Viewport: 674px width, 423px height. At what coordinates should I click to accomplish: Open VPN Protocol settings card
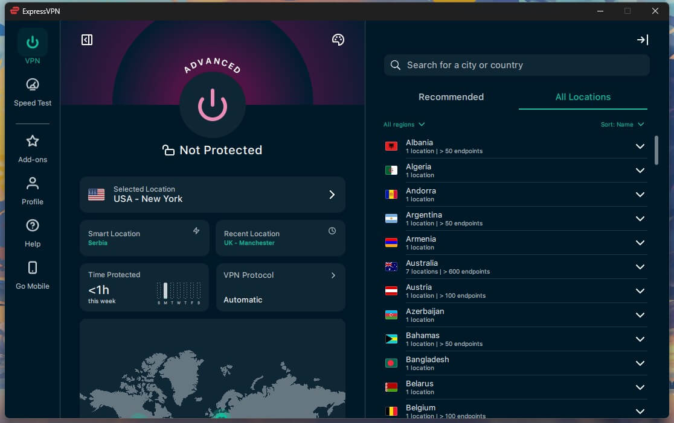(280, 287)
